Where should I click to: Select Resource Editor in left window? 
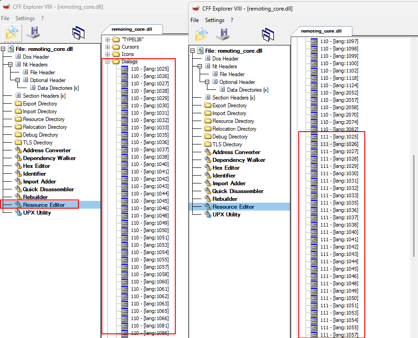pos(44,205)
